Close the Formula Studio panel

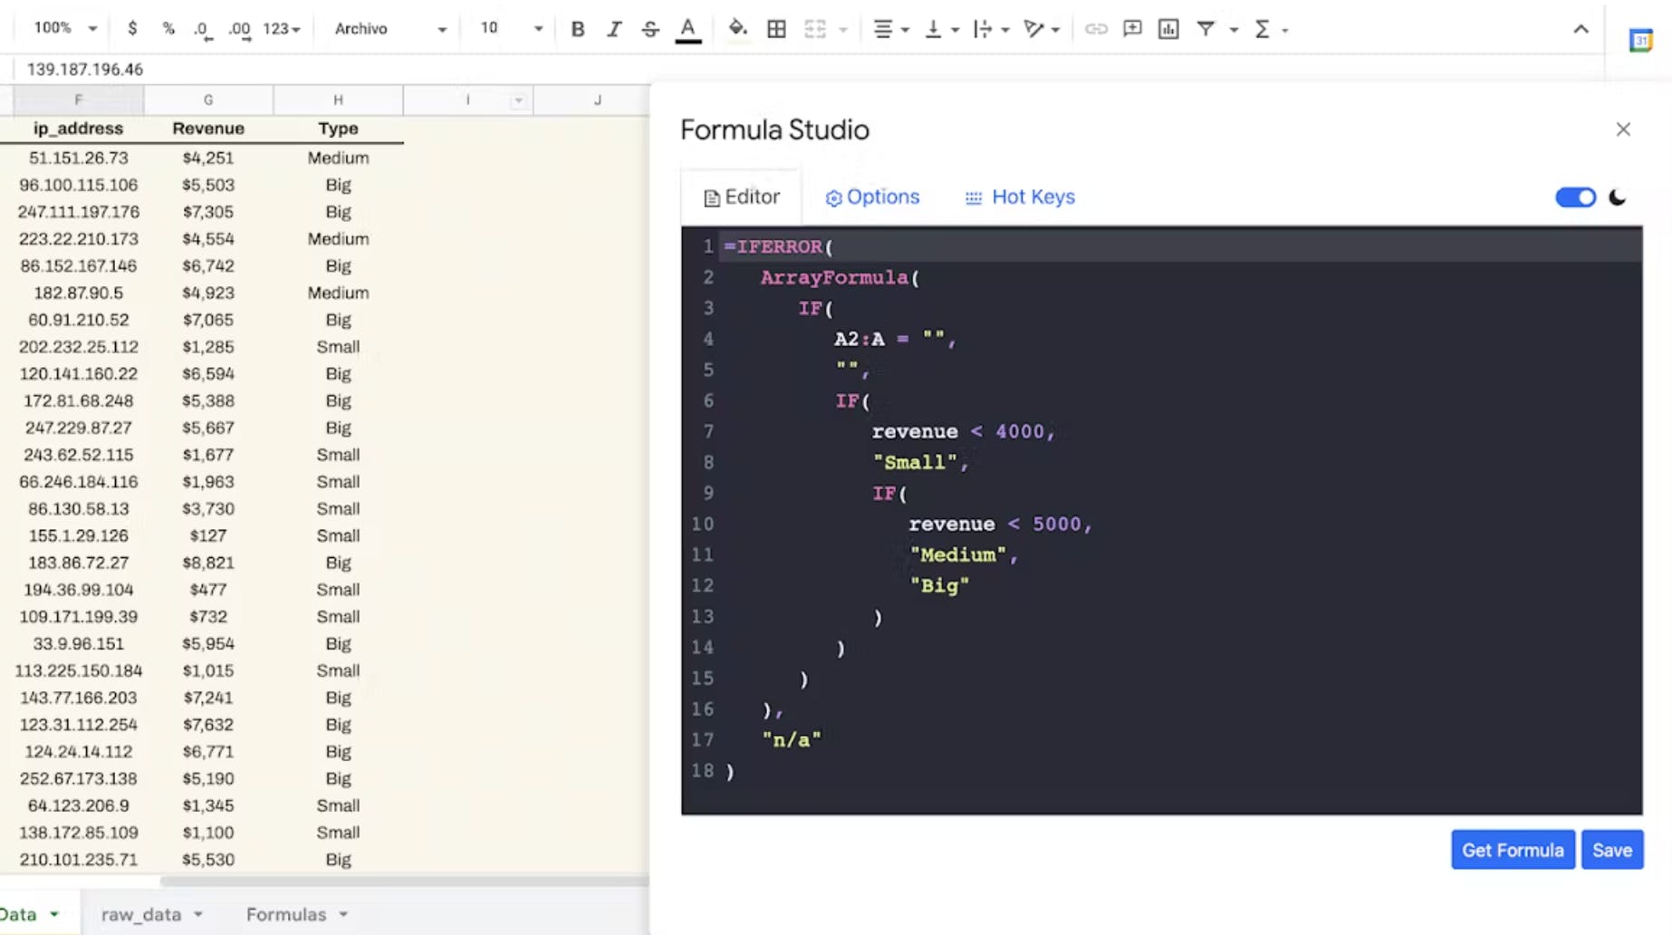pyautogui.click(x=1623, y=130)
